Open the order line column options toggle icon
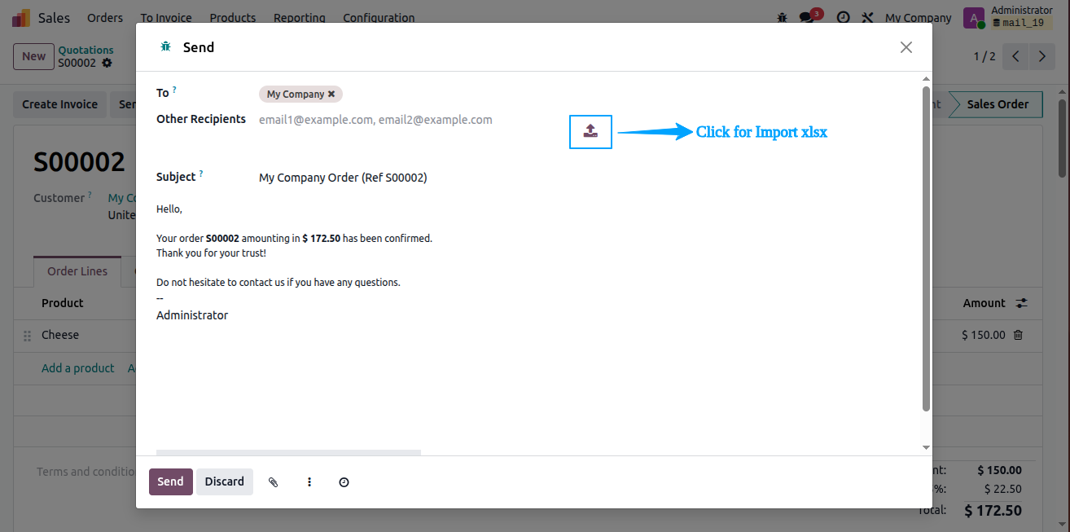1070x532 pixels. [1021, 303]
